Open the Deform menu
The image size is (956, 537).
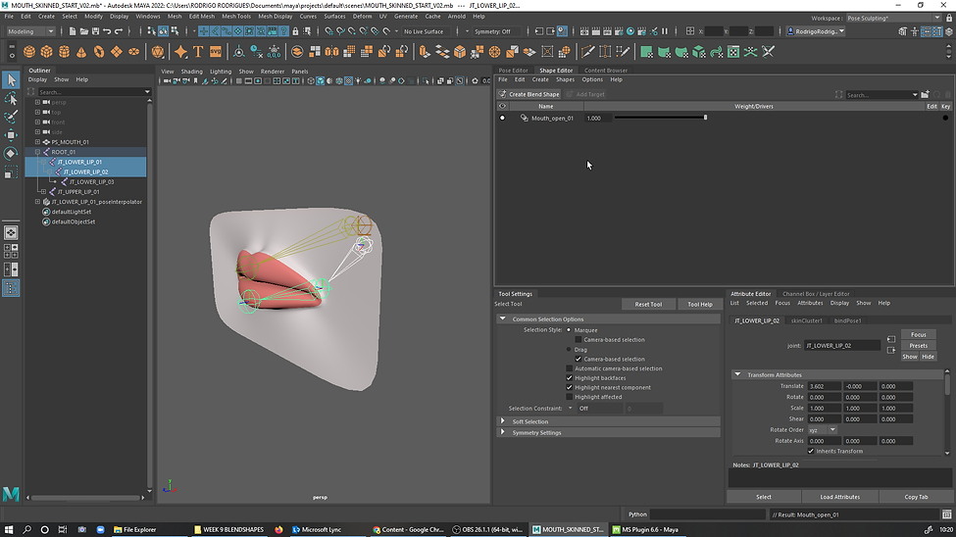click(x=362, y=17)
